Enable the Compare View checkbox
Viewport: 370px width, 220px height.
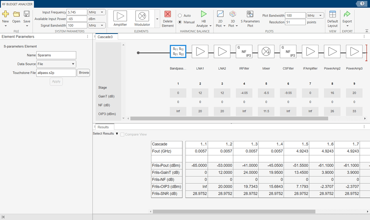[x=122, y=134]
